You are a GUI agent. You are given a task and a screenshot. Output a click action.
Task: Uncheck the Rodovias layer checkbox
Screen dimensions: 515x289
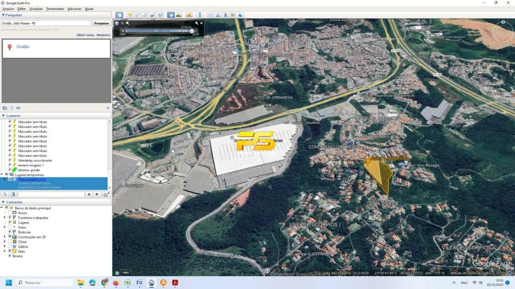pos(10,232)
